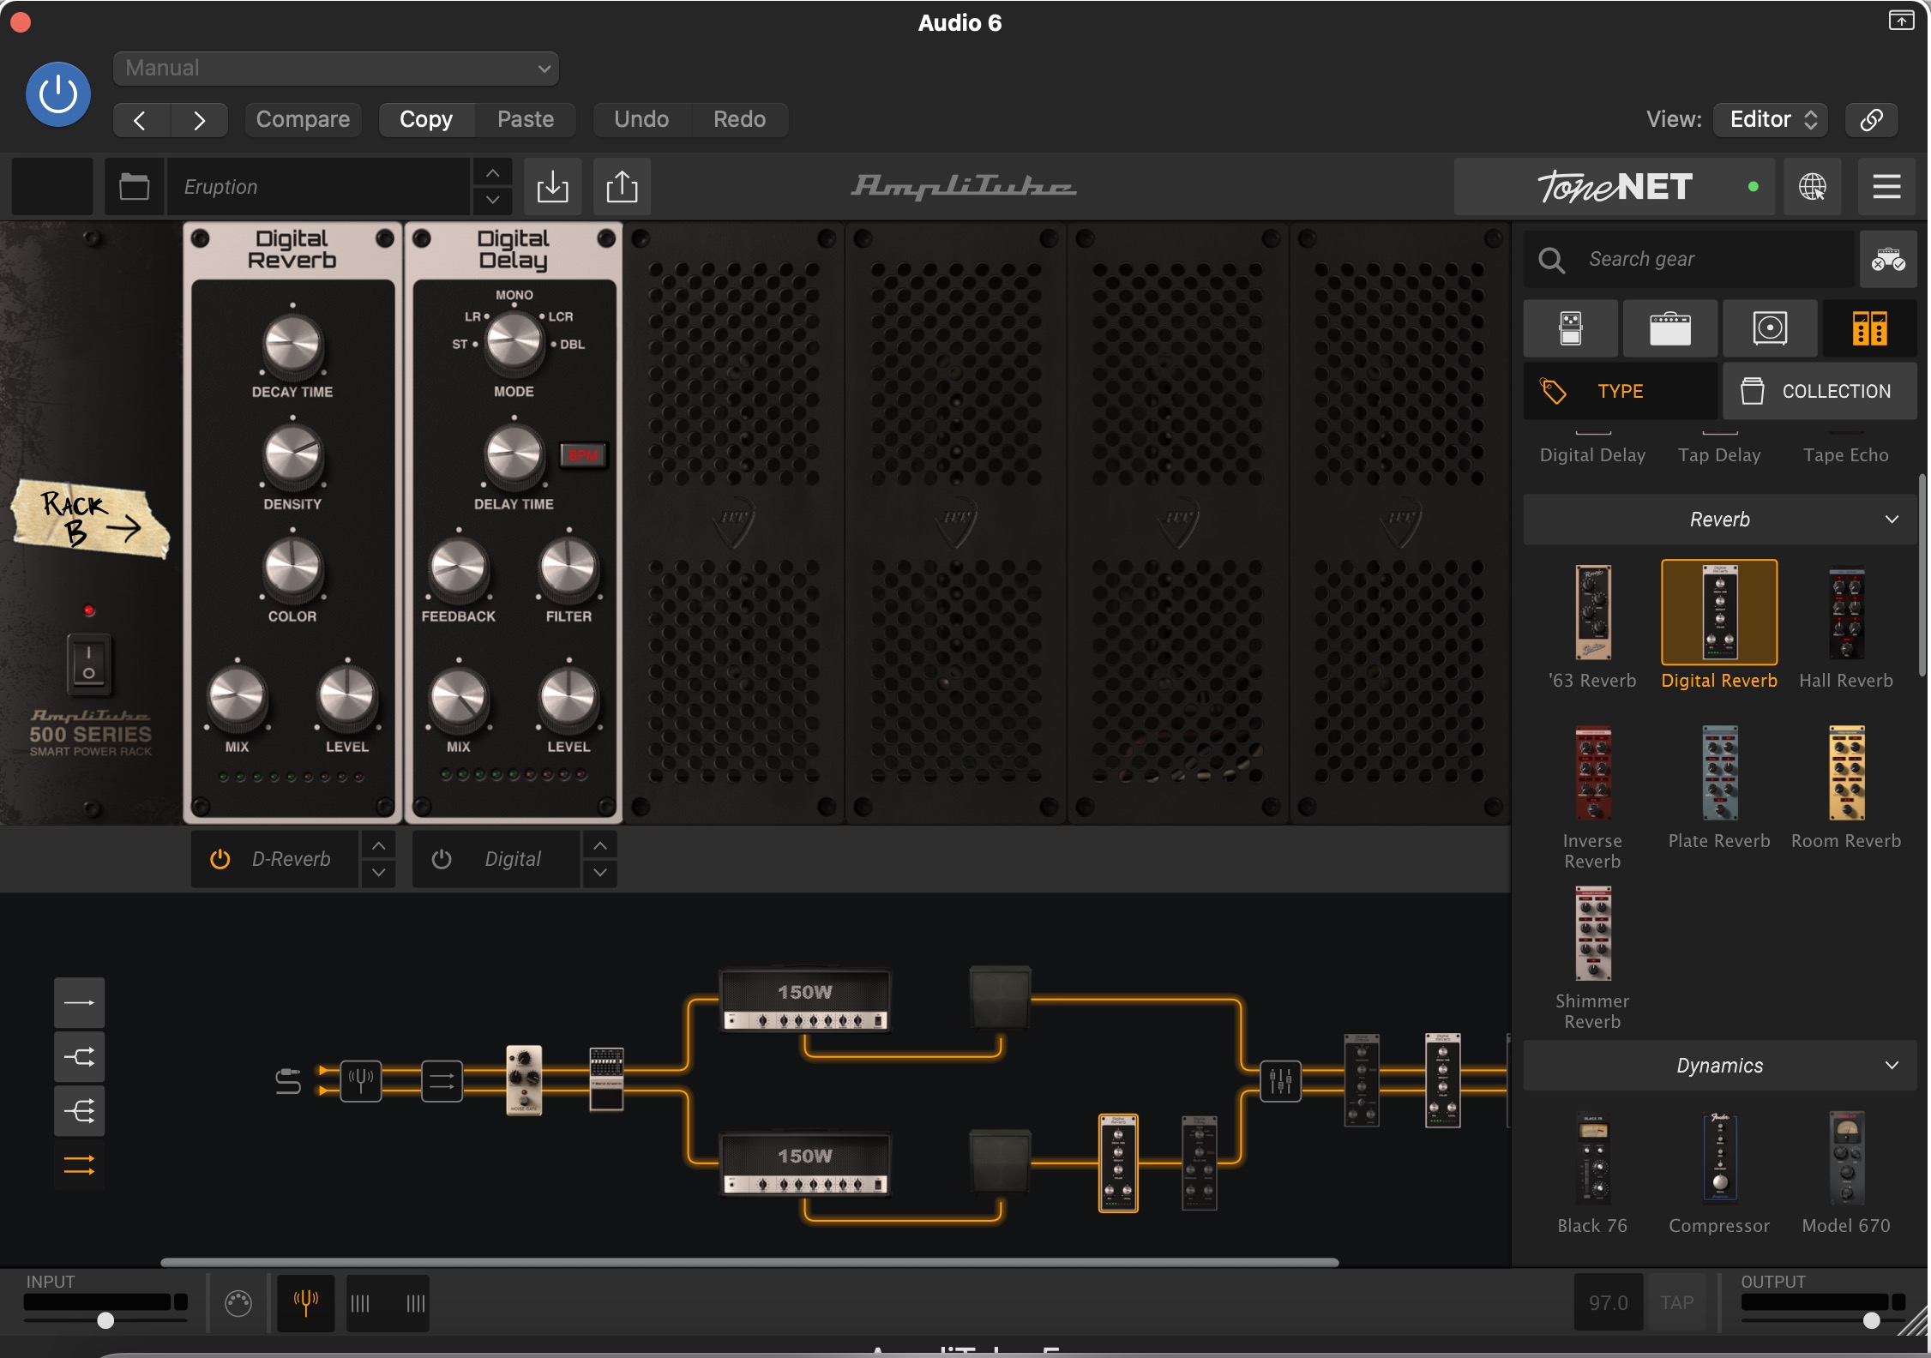The width and height of the screenshot is (1931, 1358).
Task: Click the mixer block in signal chain
Action: tap(1280, 1081)
